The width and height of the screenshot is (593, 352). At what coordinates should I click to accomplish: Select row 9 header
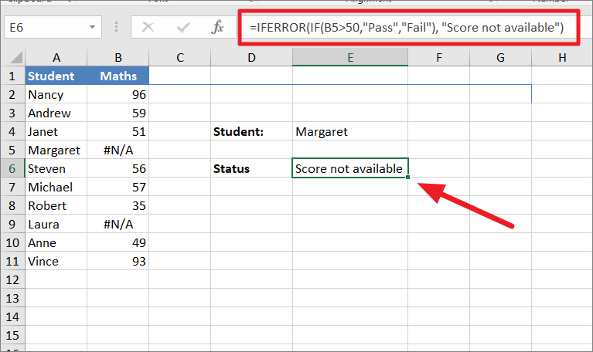[12, 224]
